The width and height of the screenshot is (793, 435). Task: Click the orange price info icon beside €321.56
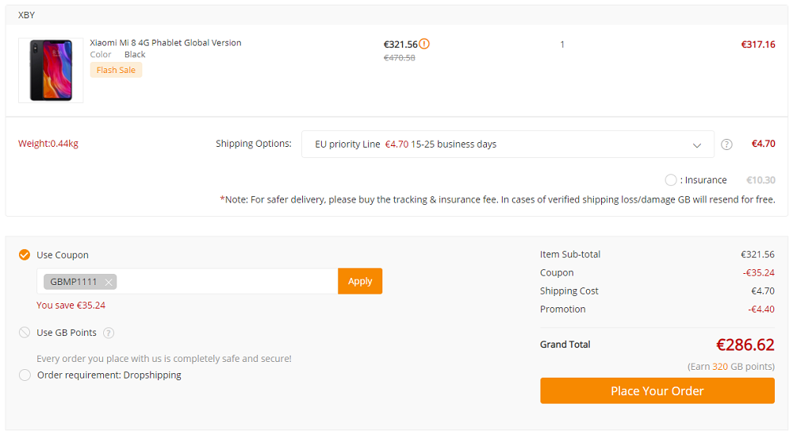point(424,44)
